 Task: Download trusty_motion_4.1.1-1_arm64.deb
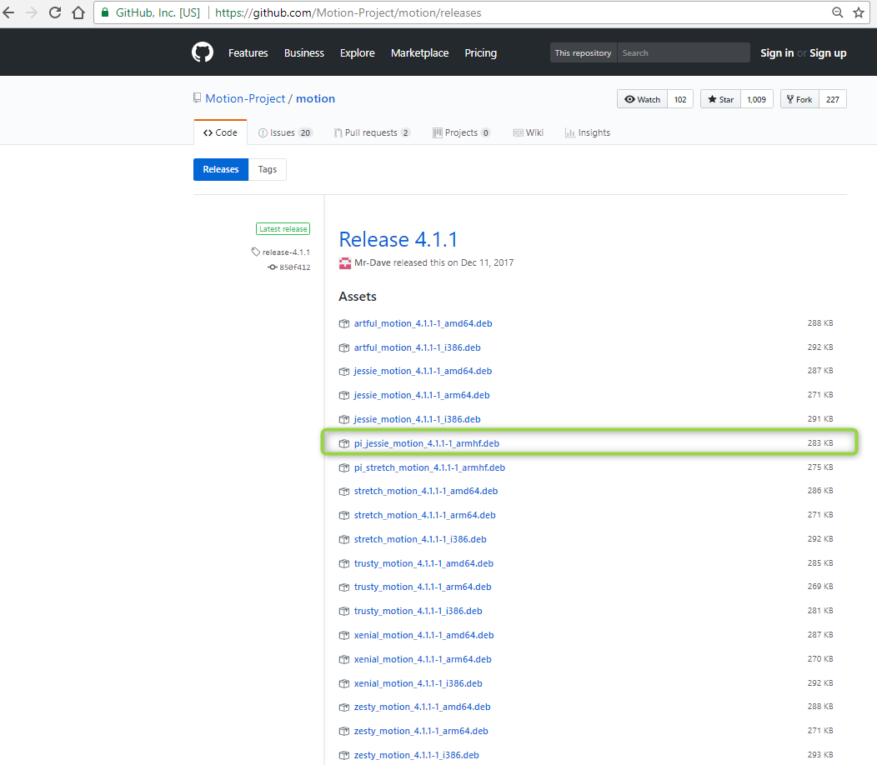[x=423, y=587]
